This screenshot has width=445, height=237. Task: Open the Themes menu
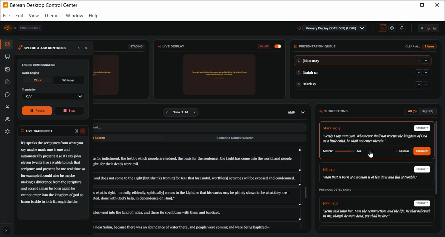pyautogui.click(x=52, y=16)
